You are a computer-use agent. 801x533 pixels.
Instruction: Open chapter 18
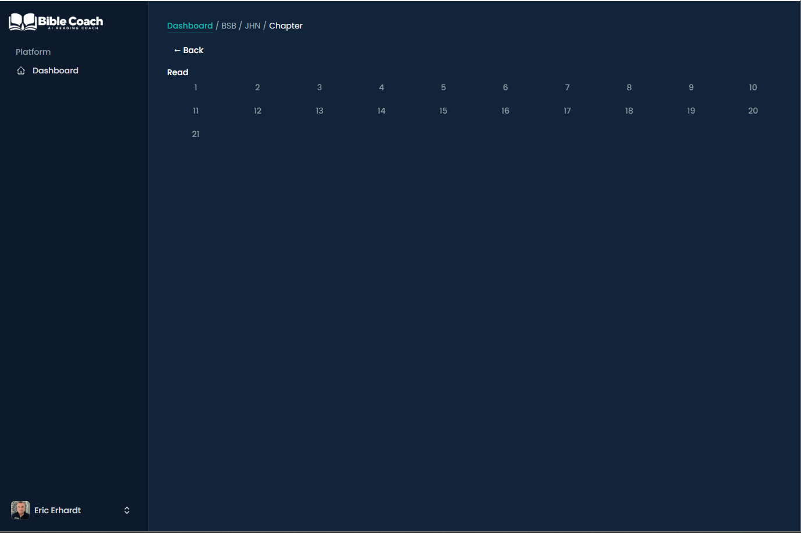click(629, 111)
